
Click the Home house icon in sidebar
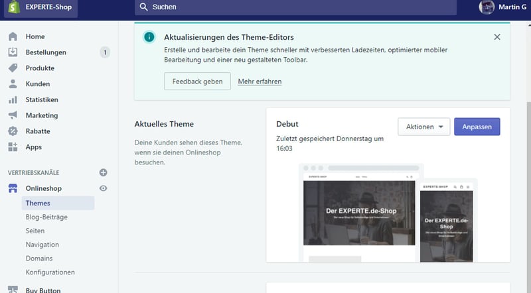(x=13, y=36)
